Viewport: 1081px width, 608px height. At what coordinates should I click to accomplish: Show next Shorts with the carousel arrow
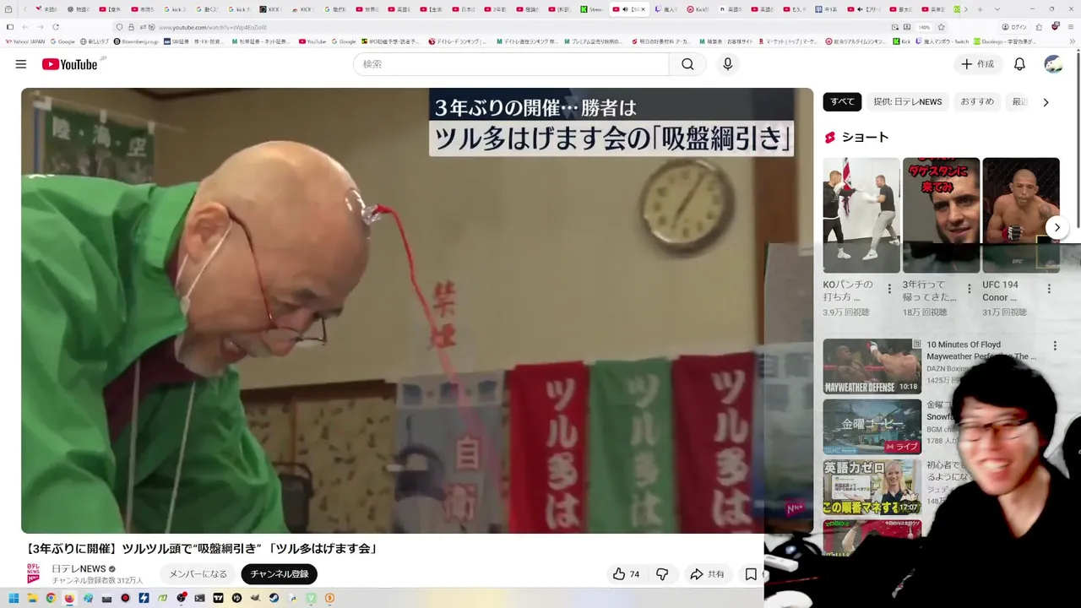1057,227
